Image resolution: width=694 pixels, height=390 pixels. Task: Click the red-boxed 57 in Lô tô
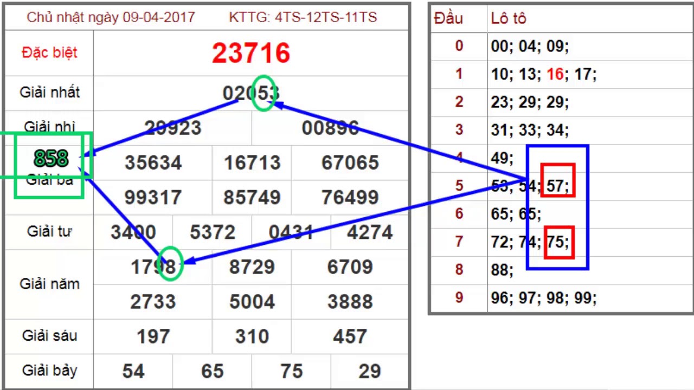(557, 186)
